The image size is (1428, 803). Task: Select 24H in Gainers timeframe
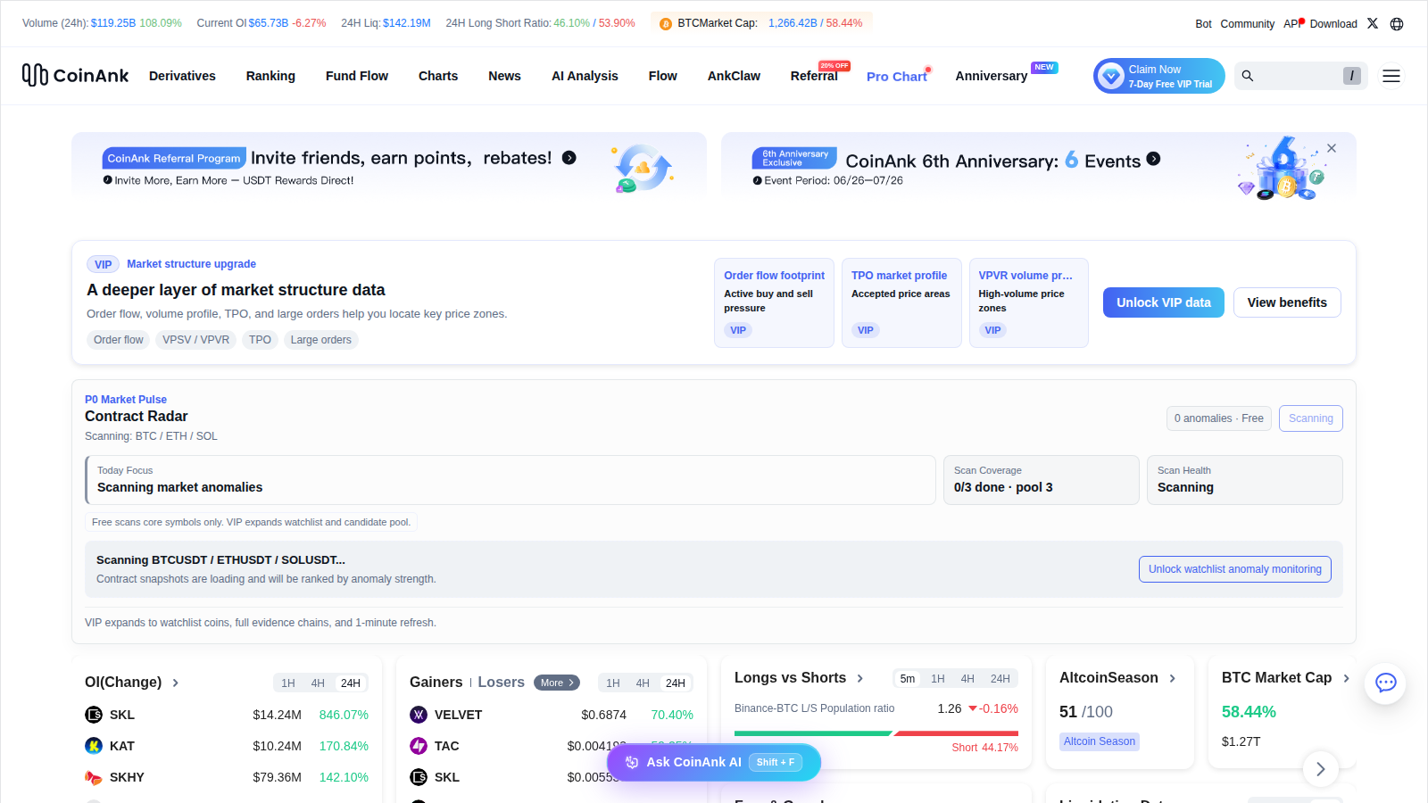(x=676, y=683)
